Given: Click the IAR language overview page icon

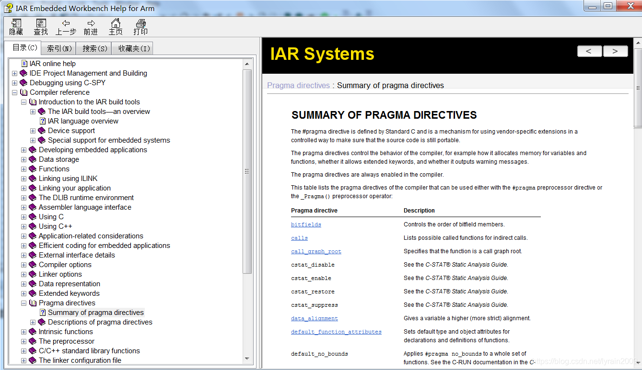Looking at the screenshot, I should (43, 121).
